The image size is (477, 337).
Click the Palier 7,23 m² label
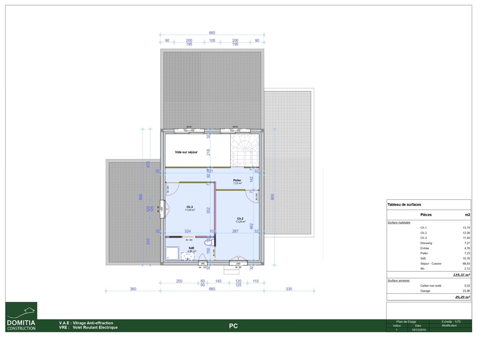point(237,182)
